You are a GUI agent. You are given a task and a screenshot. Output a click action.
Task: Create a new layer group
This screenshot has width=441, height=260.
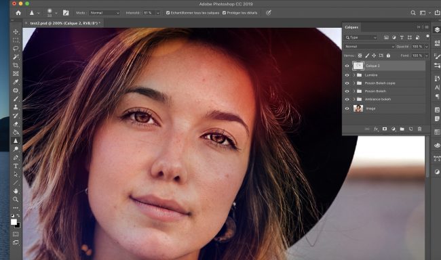coord(402,129)
